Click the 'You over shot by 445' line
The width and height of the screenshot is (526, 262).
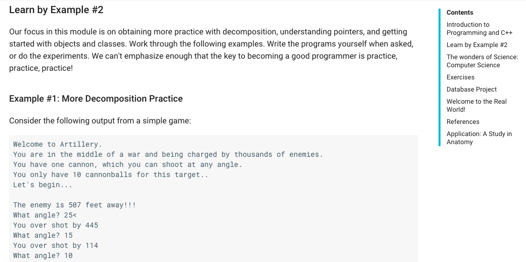[x=56, y=225]
